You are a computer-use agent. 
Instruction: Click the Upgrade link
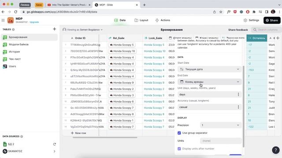click(x=34, y=22)
